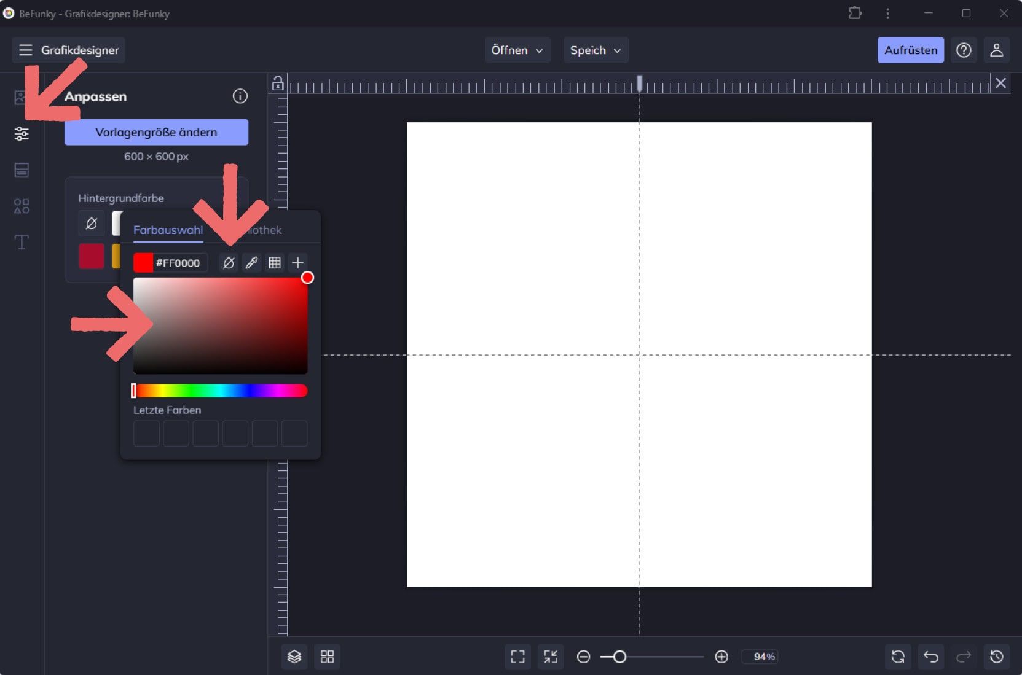The width and height of the screenshot is (1022, 675).
Task: Open grid view icon at bottom
Action: pos(328,657)
